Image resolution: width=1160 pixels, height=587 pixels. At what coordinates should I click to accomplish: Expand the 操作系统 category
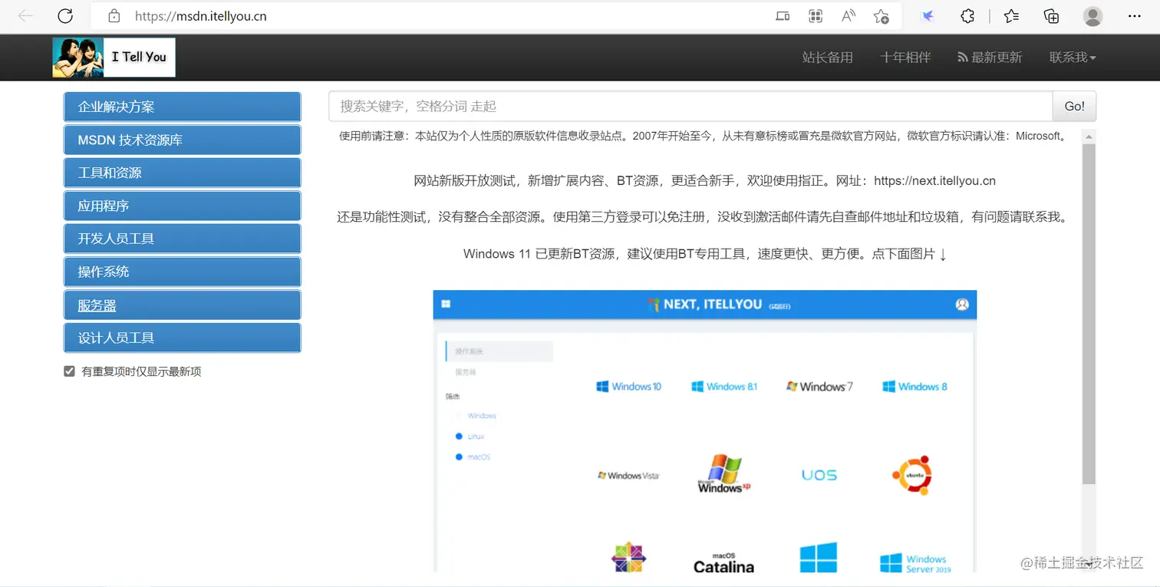point(182,272)
